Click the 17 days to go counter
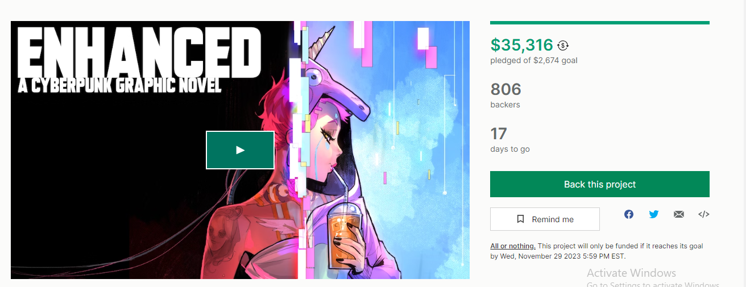 499,134
